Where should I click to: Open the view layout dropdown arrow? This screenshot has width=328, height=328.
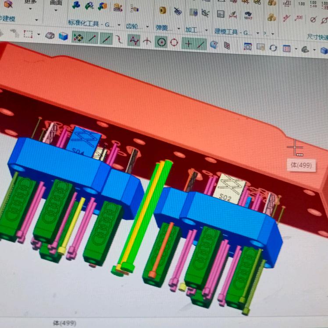tap(296, 49)
